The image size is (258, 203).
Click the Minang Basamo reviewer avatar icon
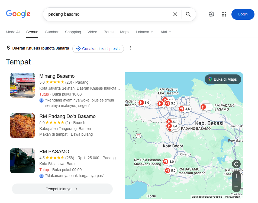[41, 100]
